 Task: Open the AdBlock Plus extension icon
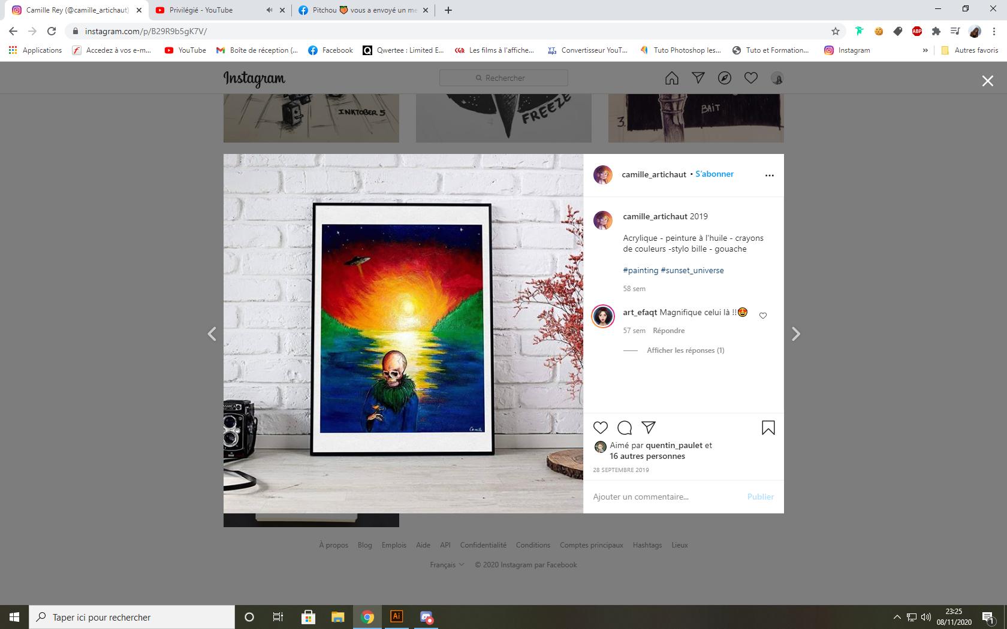coord(917,31)
